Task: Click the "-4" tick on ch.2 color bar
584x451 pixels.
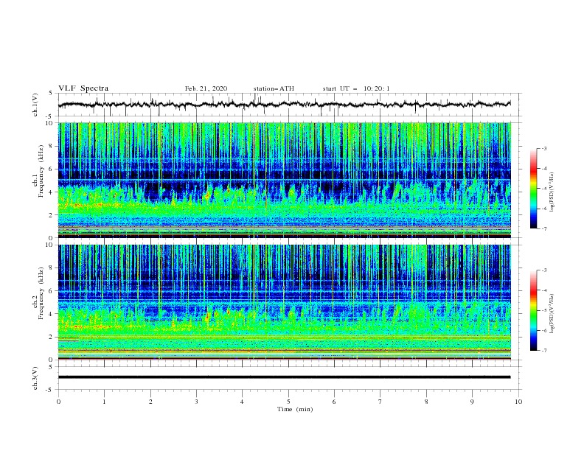Action: (543, 290)
